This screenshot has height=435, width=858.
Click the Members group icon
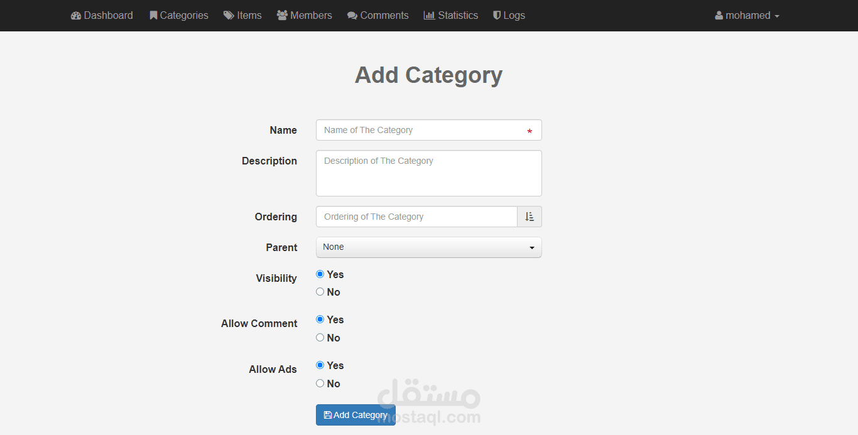[x=282, y=16]
